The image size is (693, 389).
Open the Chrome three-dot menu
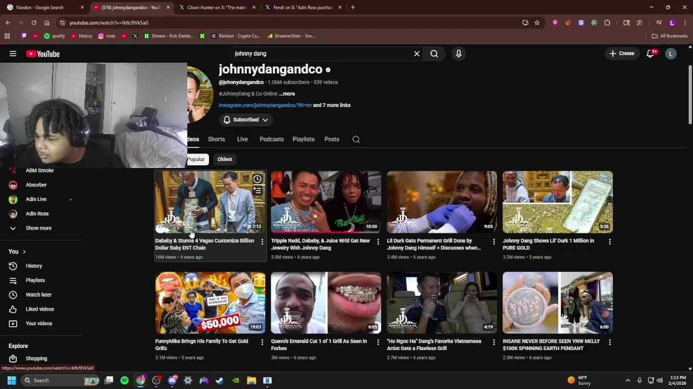685,23
